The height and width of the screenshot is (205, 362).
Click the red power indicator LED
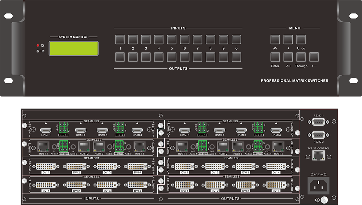[37, 46]
